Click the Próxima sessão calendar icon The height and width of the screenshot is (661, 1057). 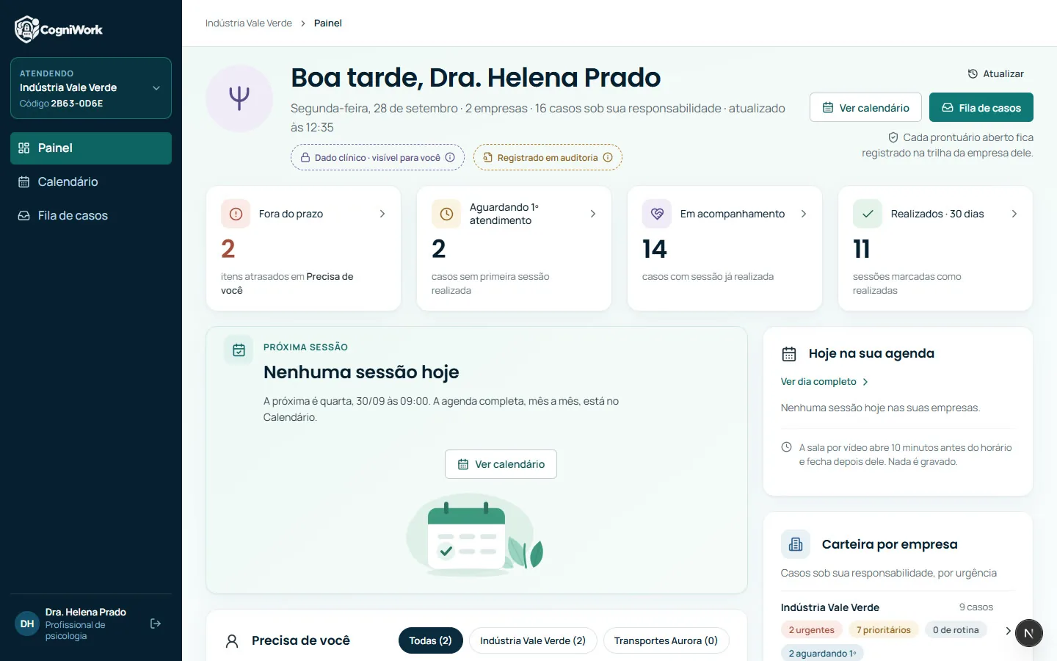(x=239, y=350)
